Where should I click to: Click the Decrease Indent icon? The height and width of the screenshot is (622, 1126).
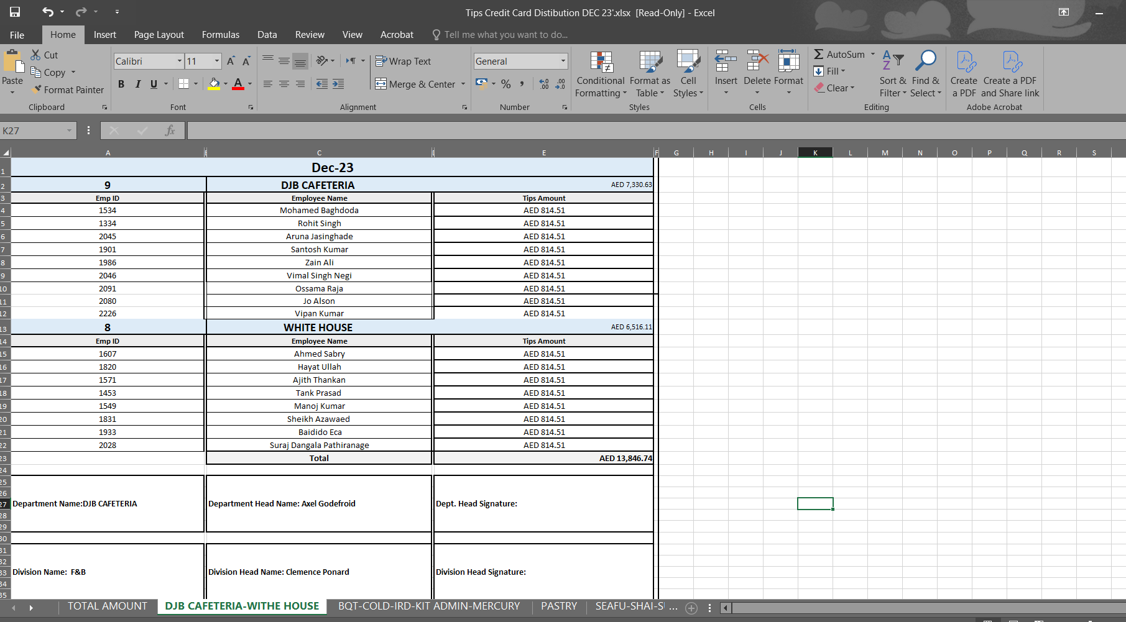coord(322,84)
